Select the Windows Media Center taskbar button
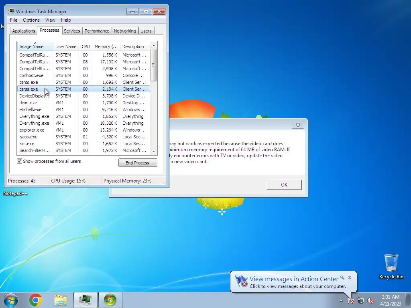 110,300
